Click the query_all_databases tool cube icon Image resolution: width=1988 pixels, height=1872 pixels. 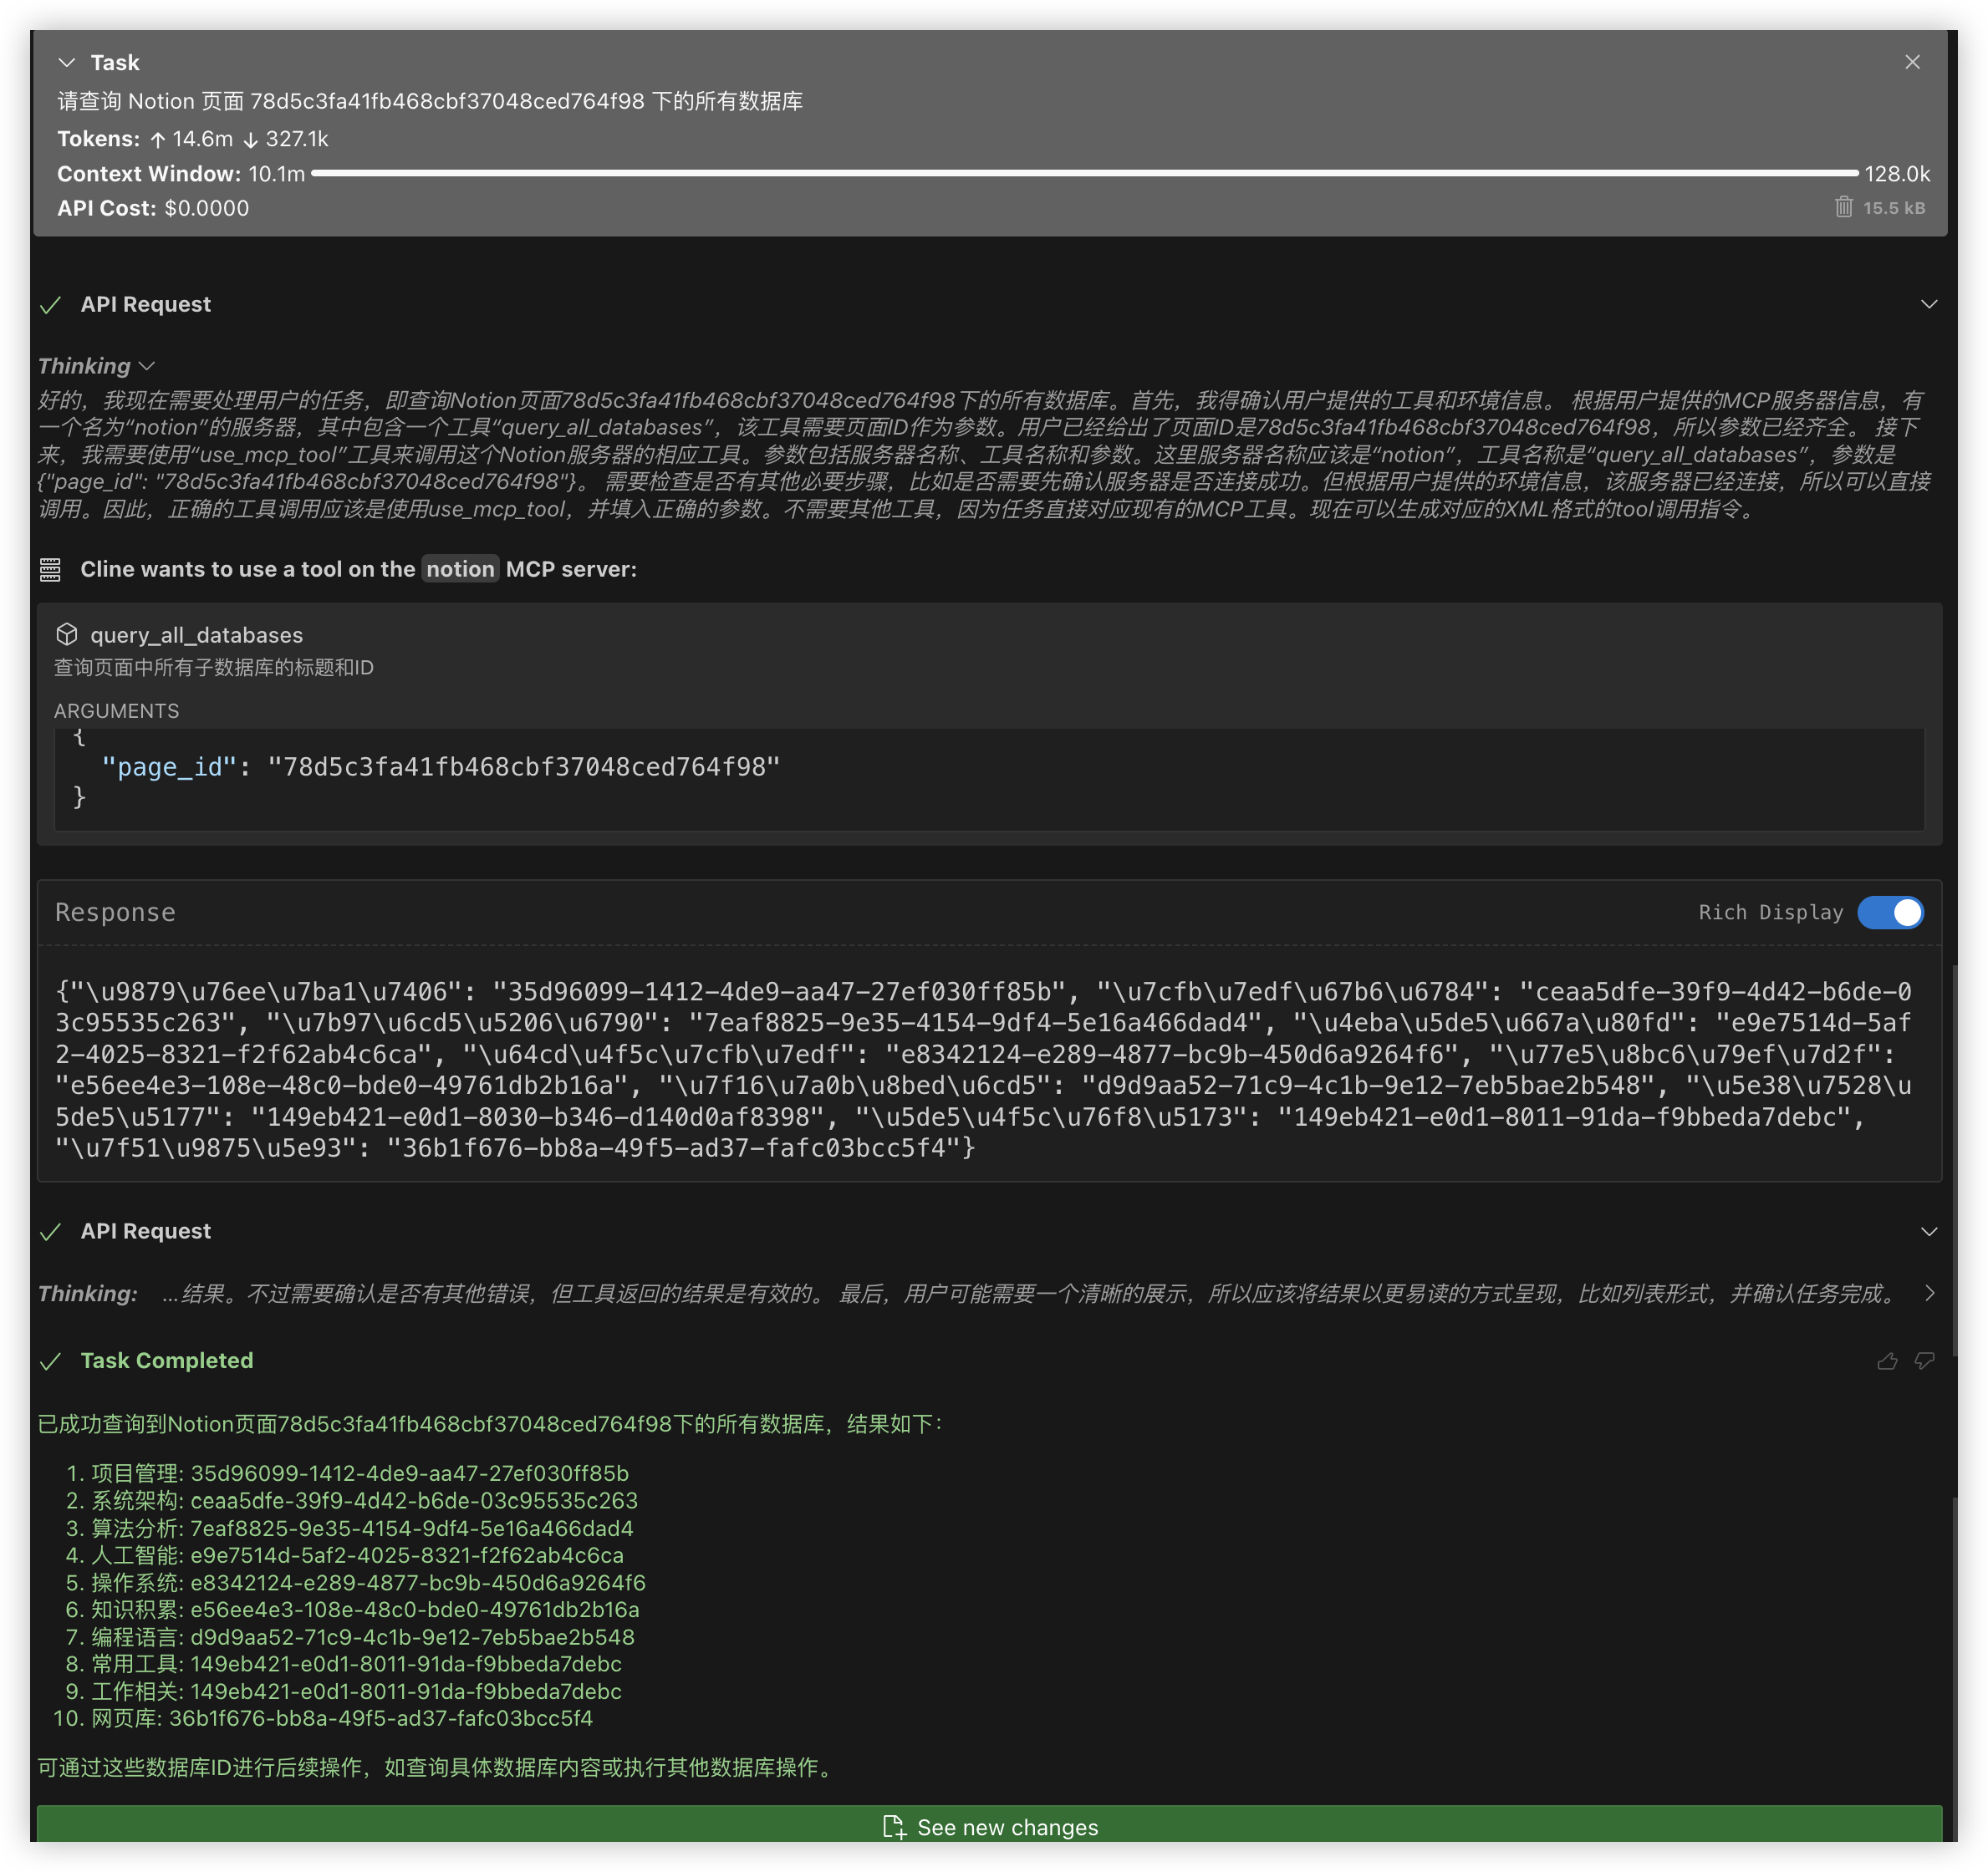pyautogui.click(x=67, y=634)
